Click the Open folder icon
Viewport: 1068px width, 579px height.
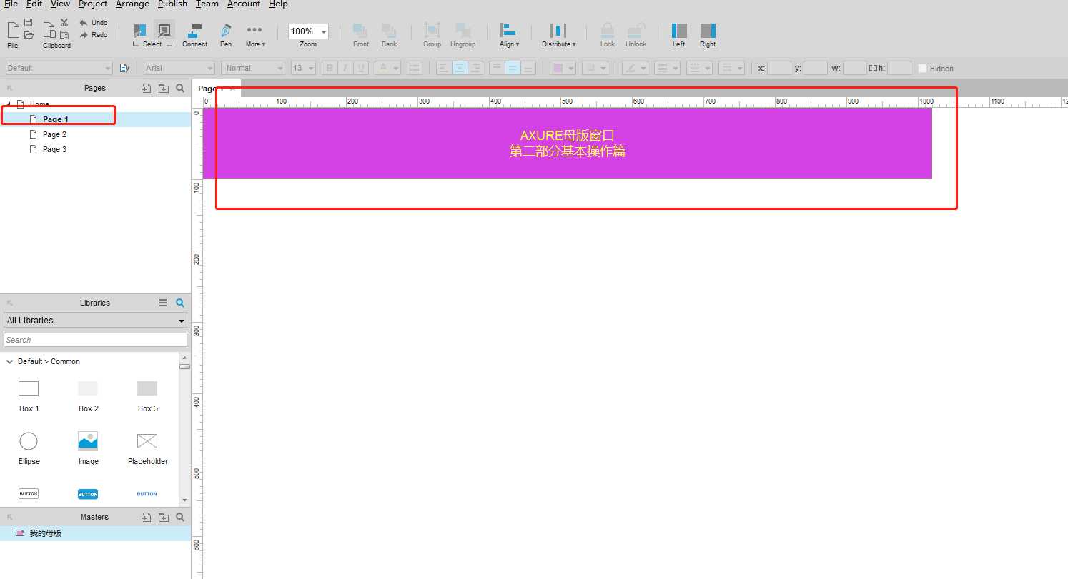coord(29,34)
